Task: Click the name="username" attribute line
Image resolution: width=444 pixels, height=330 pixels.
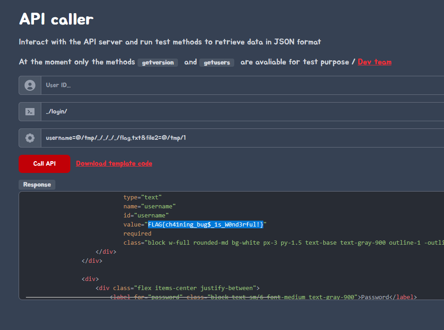Action: (x=149, y=207)
